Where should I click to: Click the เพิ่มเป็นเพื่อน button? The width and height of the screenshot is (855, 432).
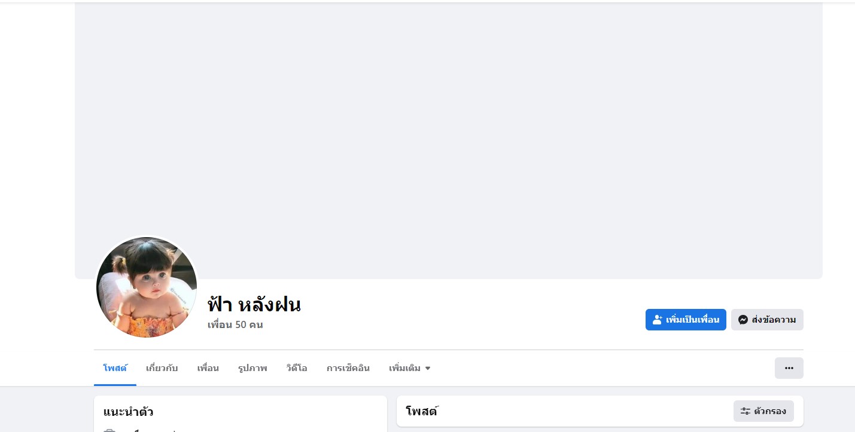pos(686,320)
